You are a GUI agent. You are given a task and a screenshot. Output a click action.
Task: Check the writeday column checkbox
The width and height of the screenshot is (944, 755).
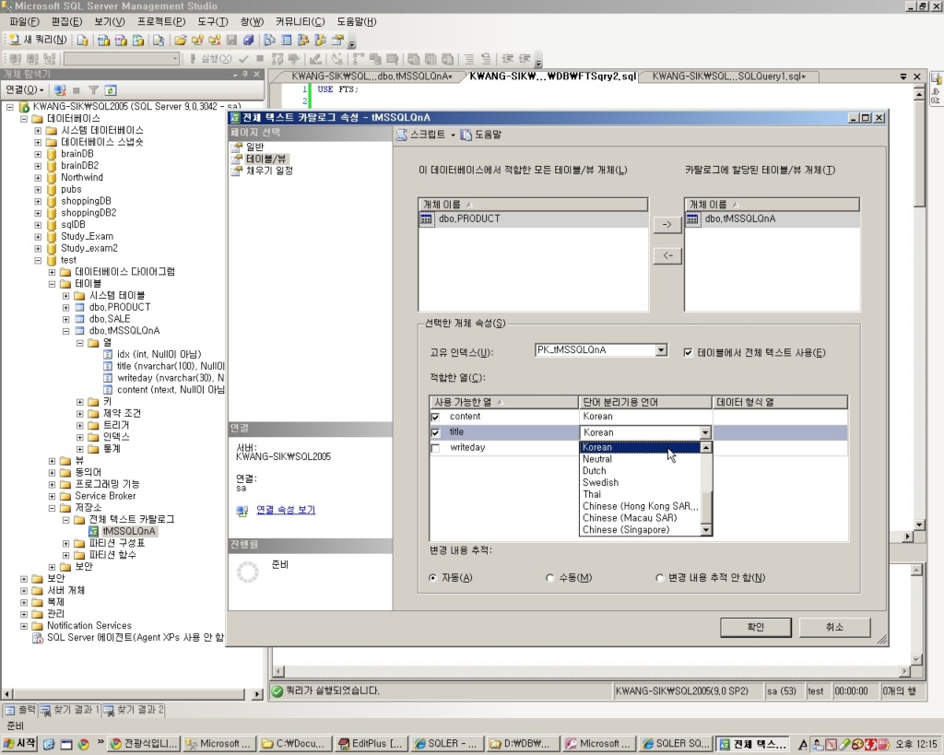click(x=435, y=448)
